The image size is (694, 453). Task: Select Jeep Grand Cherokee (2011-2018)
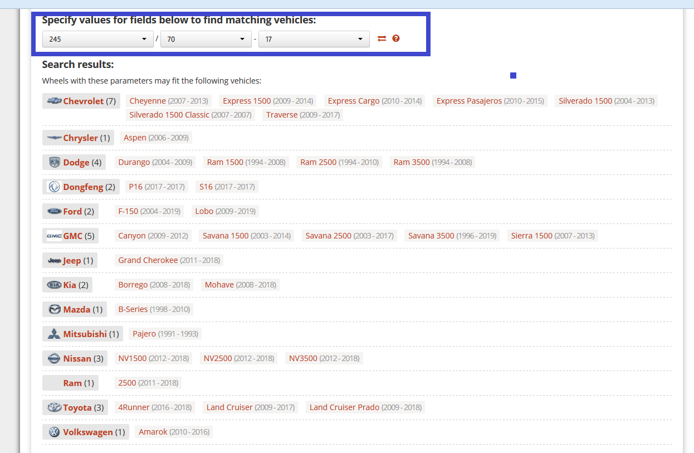(169, 260)
